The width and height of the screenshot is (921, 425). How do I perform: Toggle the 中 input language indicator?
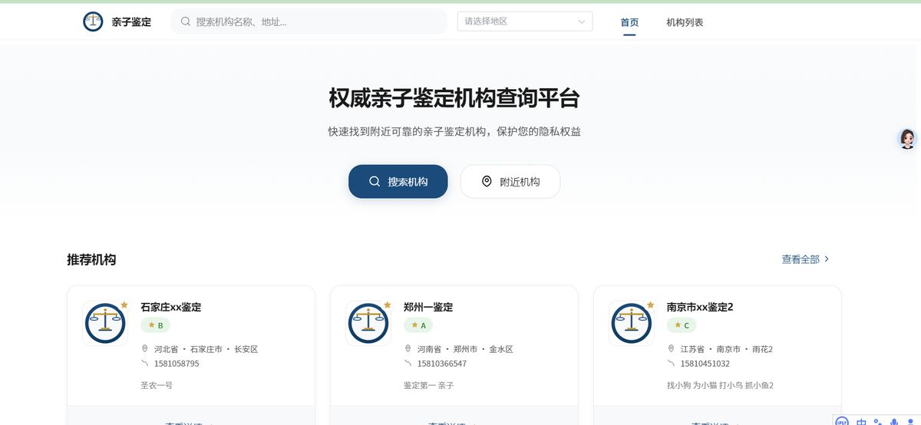pyautogui.click(x=862, y=421)
